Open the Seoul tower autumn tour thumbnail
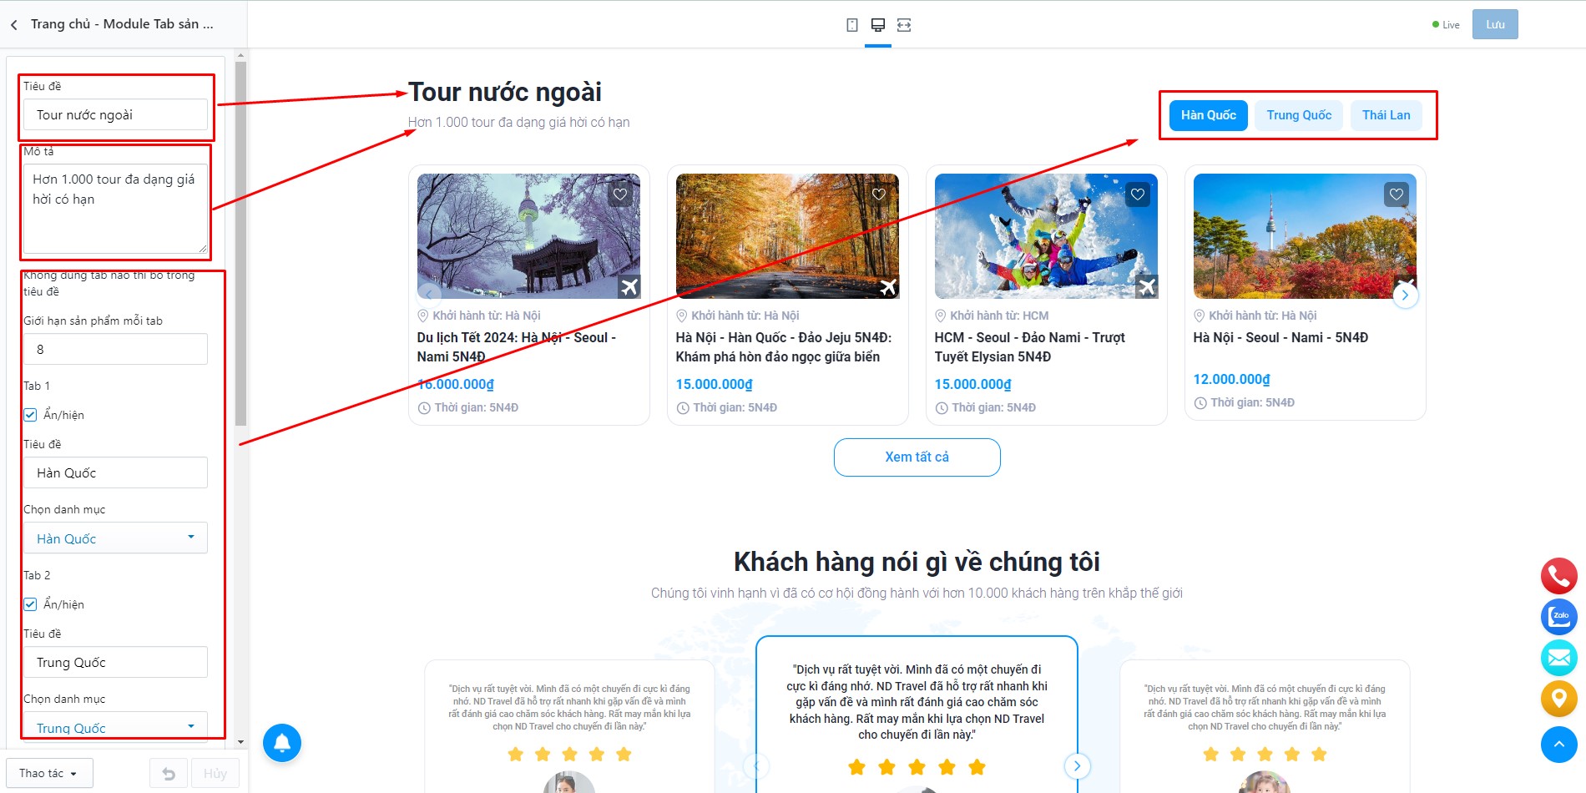The image size is (1586, 793). point(1305,236)
